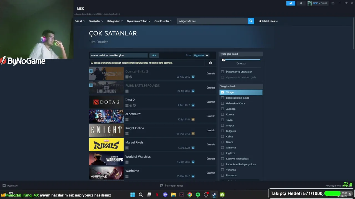Screen dimensions: 355x199
Task: Click the mixed review icon for Knight Online
Action: (193, 133)
